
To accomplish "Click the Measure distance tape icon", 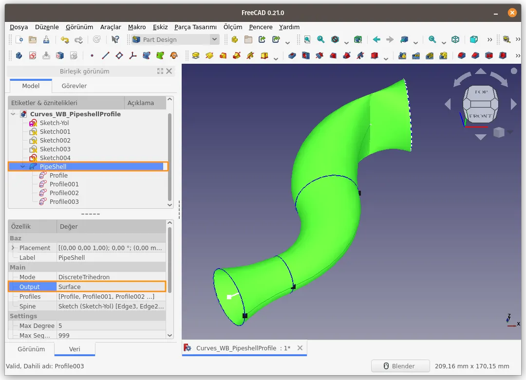I will [x=507, y=39].
